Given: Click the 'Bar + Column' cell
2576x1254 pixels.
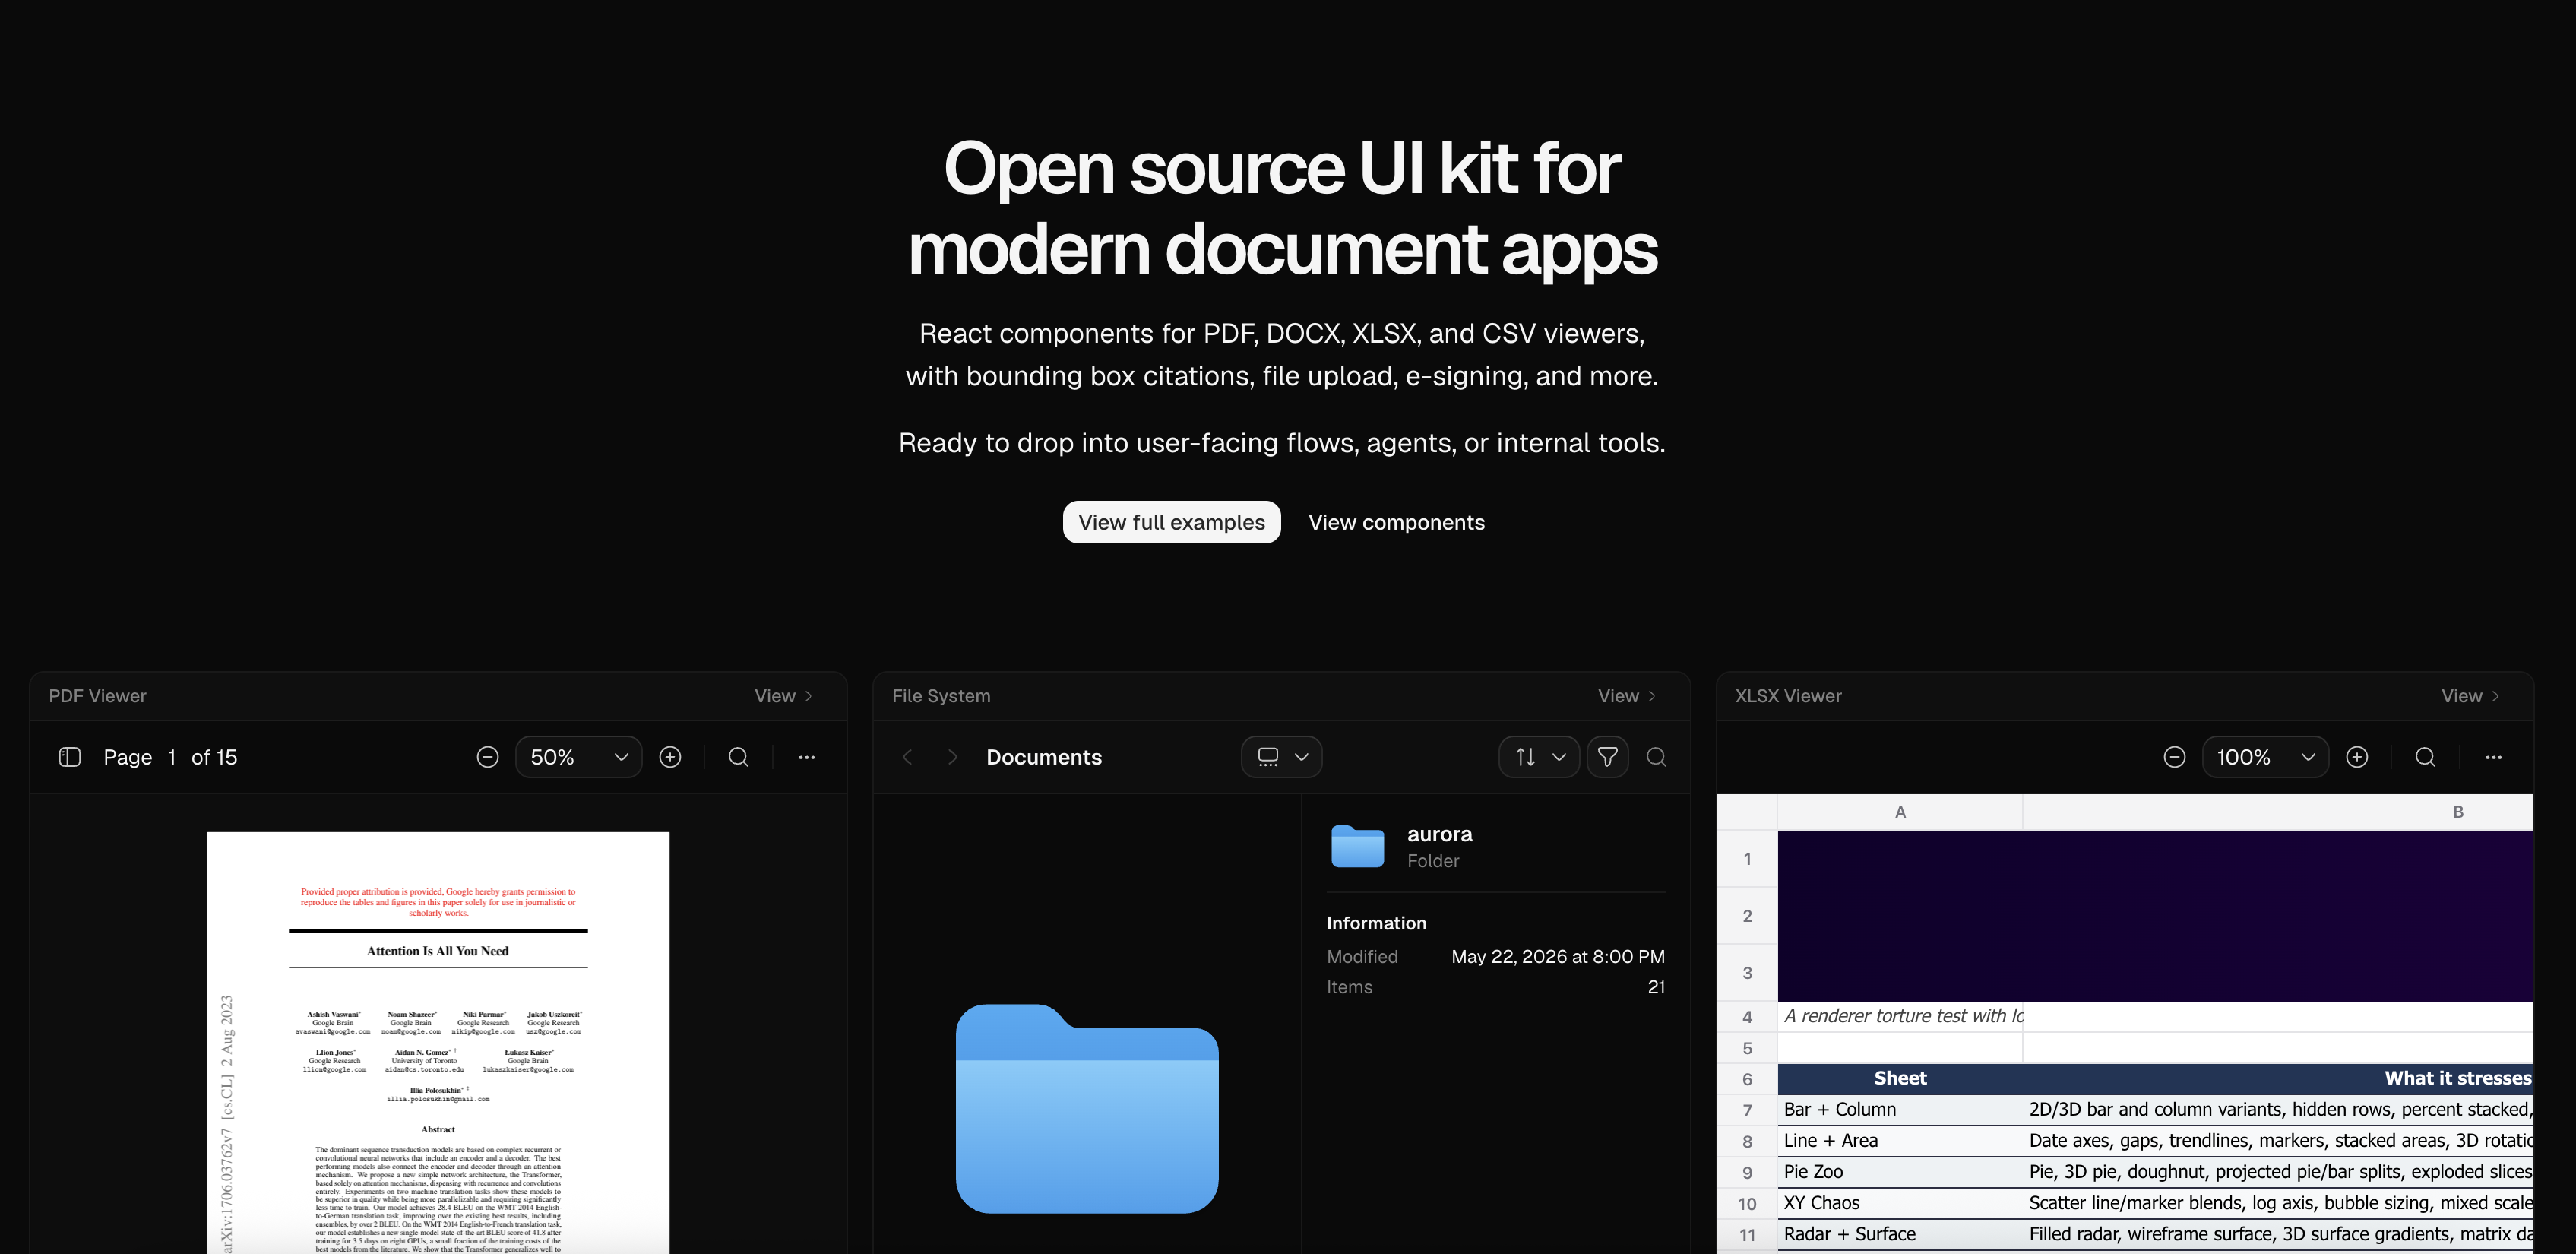Looking at the screenshot, I should click(1900, 1110).
